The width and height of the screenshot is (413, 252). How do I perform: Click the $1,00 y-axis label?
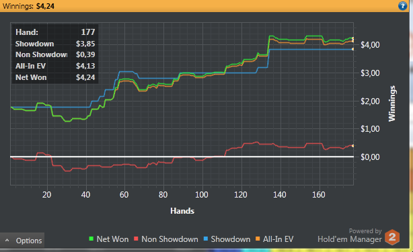pyautogui.click(x=370, y=129)
